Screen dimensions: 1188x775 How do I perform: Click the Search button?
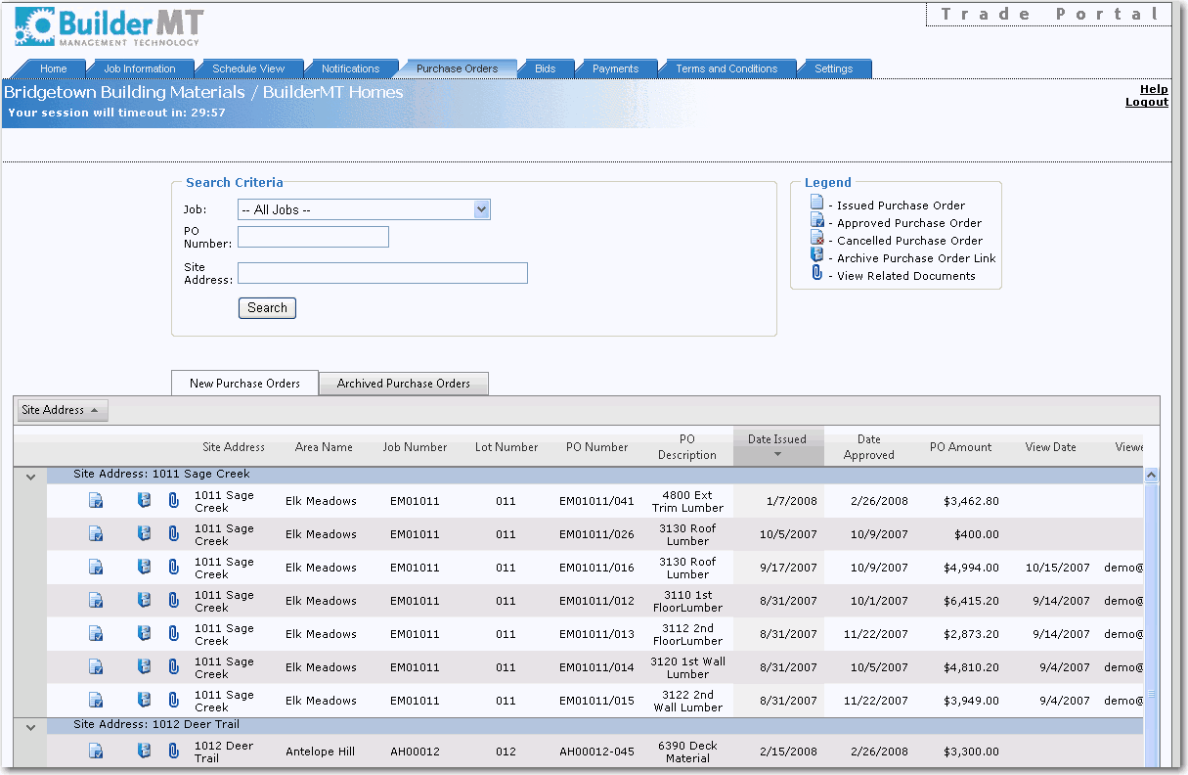(267, 308)
